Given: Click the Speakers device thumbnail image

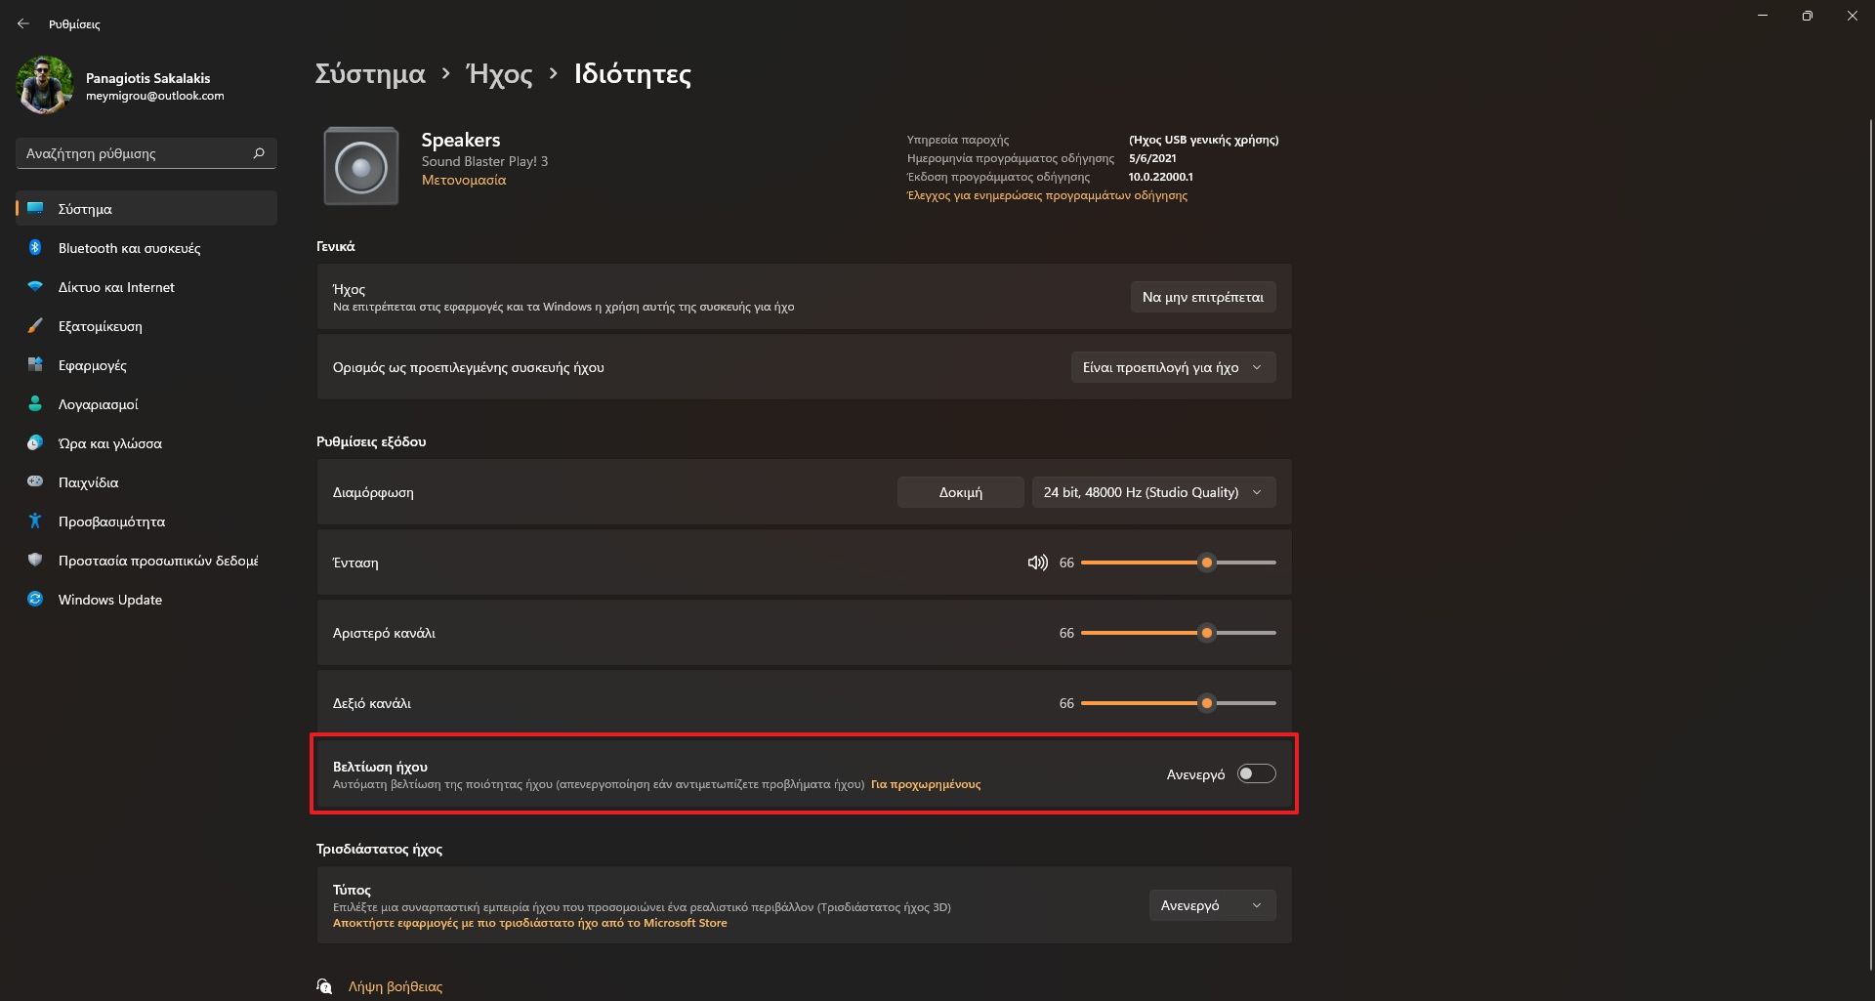Looking at the screenshot, I should [x=361, y=167].
